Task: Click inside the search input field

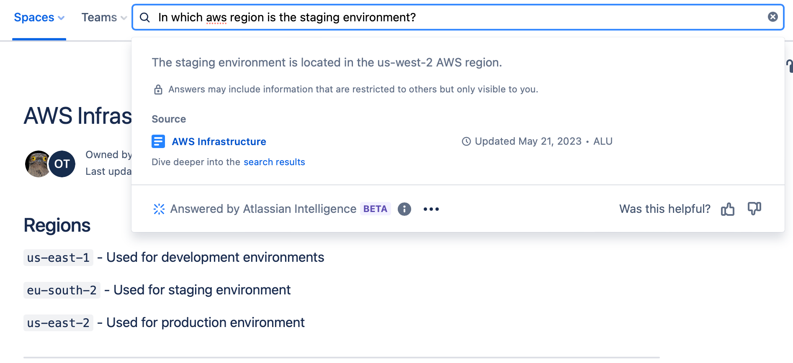Action: click(461, 17)
